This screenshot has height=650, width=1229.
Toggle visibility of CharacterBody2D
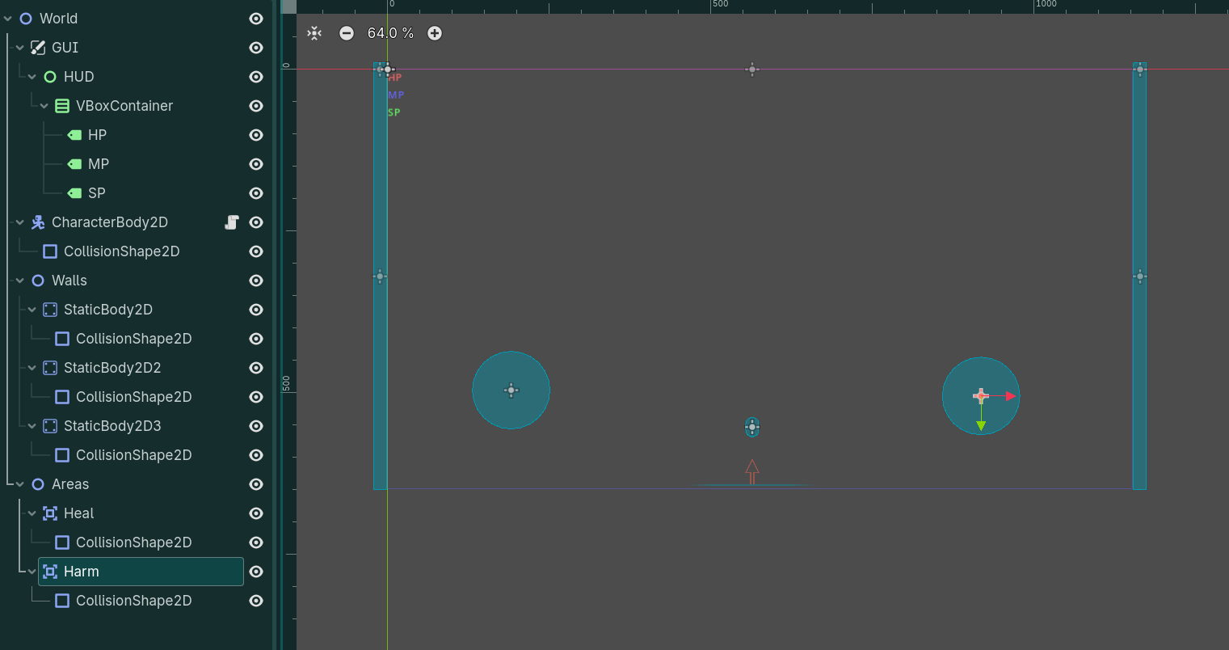(256, 222)
